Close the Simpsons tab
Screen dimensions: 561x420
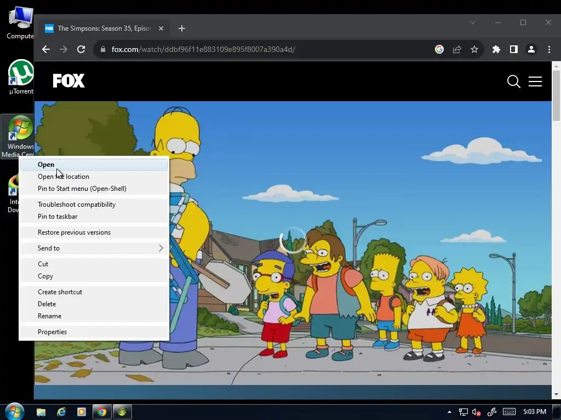click(161, 28)
